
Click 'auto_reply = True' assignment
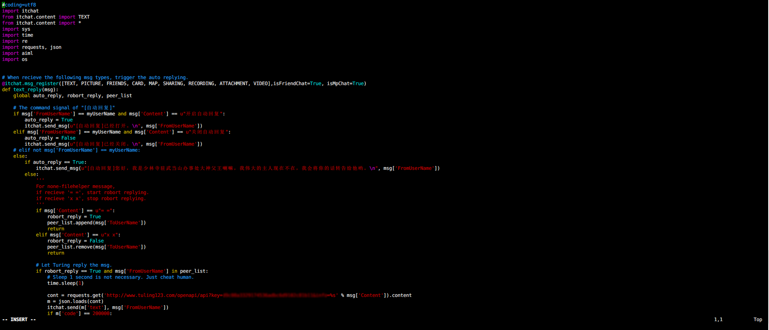[x=48, y=120]
